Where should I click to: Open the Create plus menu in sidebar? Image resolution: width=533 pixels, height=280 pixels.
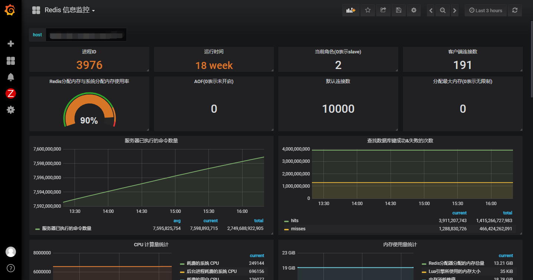pyautogui.click(x=11, y=44)
